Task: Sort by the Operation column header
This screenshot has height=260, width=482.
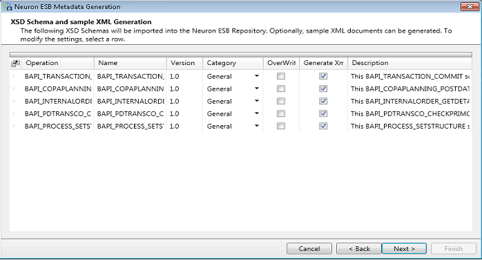Action: (58, 63)
